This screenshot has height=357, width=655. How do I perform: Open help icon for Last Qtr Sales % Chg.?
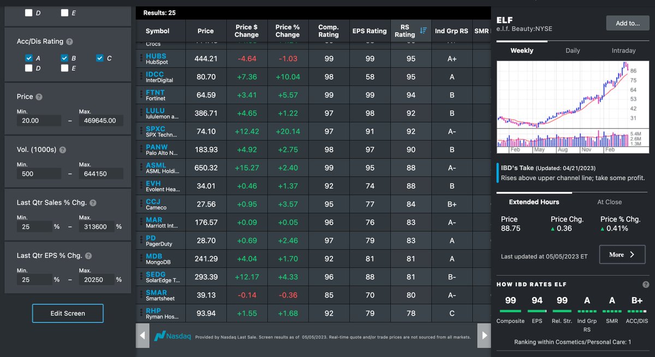coord(93,203)
